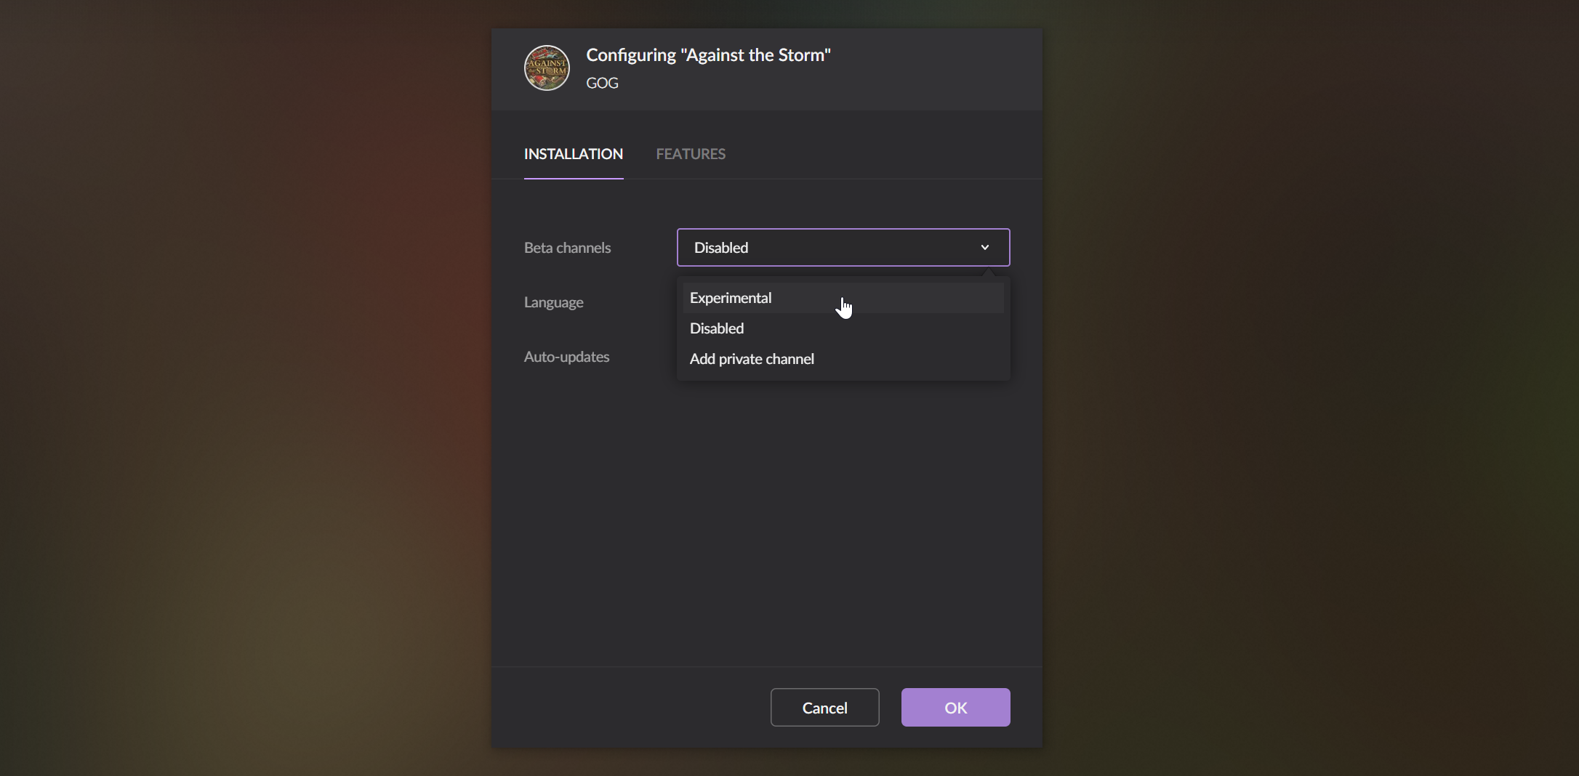Click the empty footer area left of Cancel
Image resolution: width=1579 pixels, height=776 pixels.
[x=625, y=708]
